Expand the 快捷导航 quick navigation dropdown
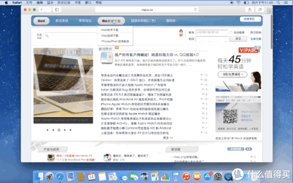 (x=251, y=19)
